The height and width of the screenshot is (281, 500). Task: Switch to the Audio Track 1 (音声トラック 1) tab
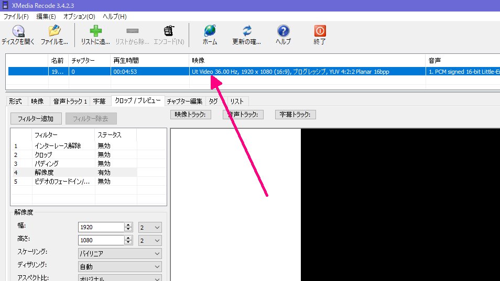(x=70, y=101)
